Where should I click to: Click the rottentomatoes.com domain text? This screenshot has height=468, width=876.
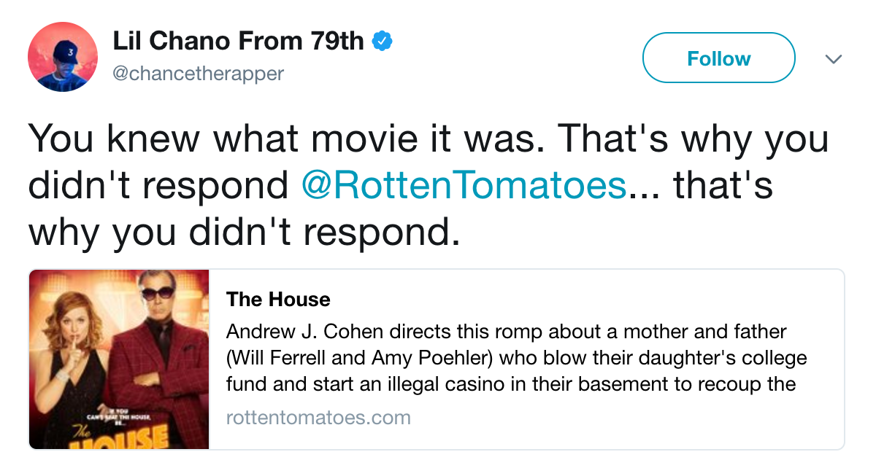click(x=318, y=418)
